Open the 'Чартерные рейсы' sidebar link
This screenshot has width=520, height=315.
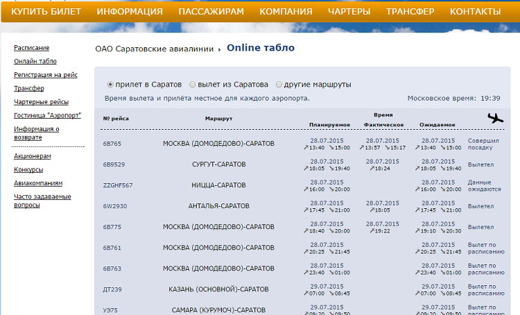(x=41, y=101)
